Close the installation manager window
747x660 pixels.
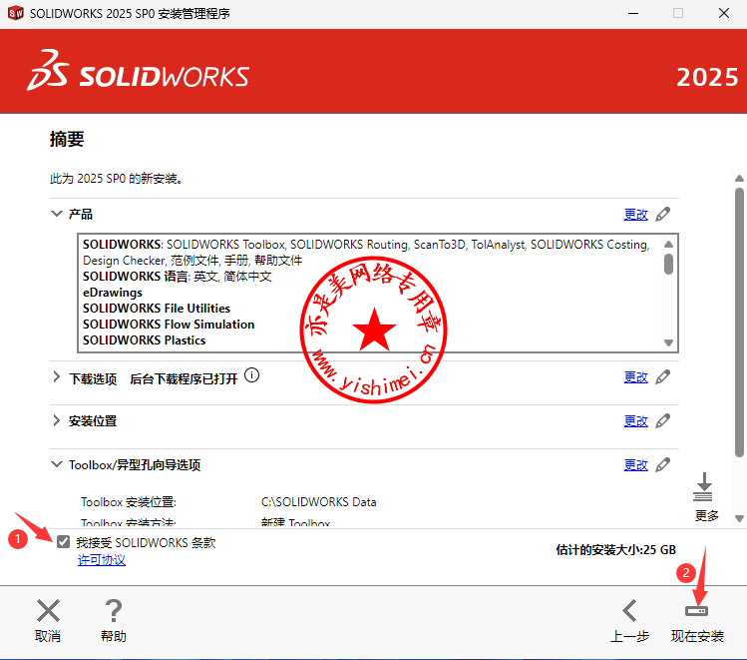[x=724, y=13]
